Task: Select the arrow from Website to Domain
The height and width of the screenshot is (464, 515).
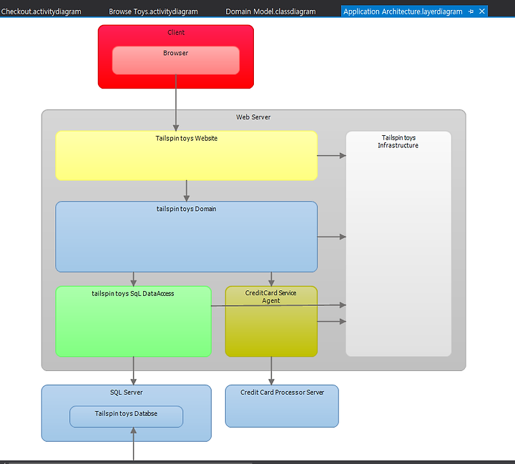Action: [186, 190]
